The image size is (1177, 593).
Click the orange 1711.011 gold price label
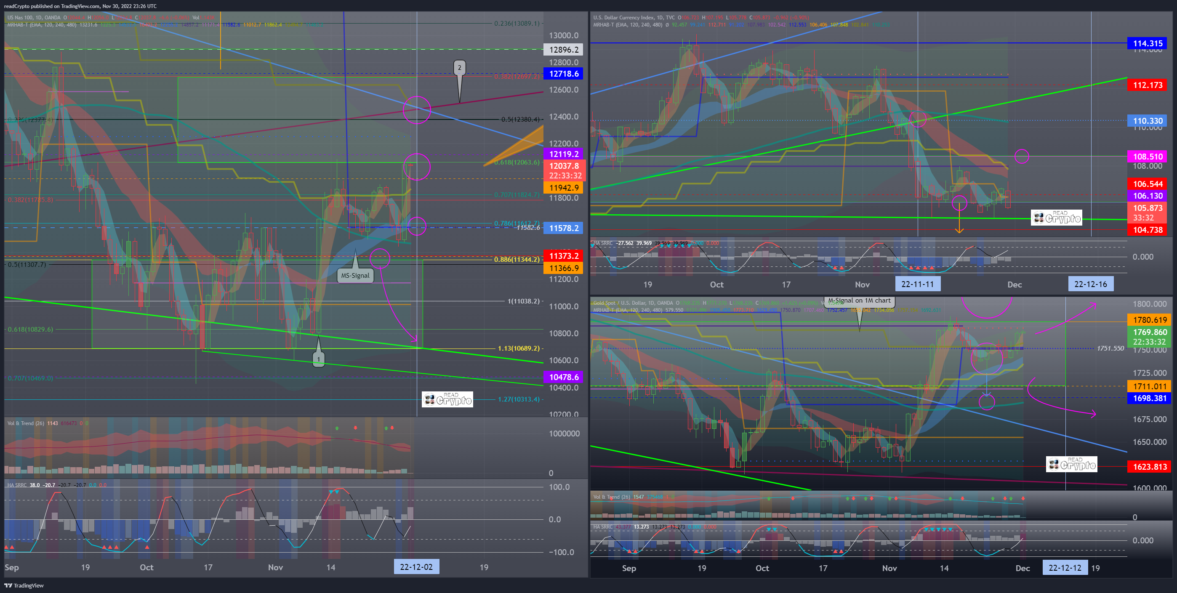tap(1150, 386)
